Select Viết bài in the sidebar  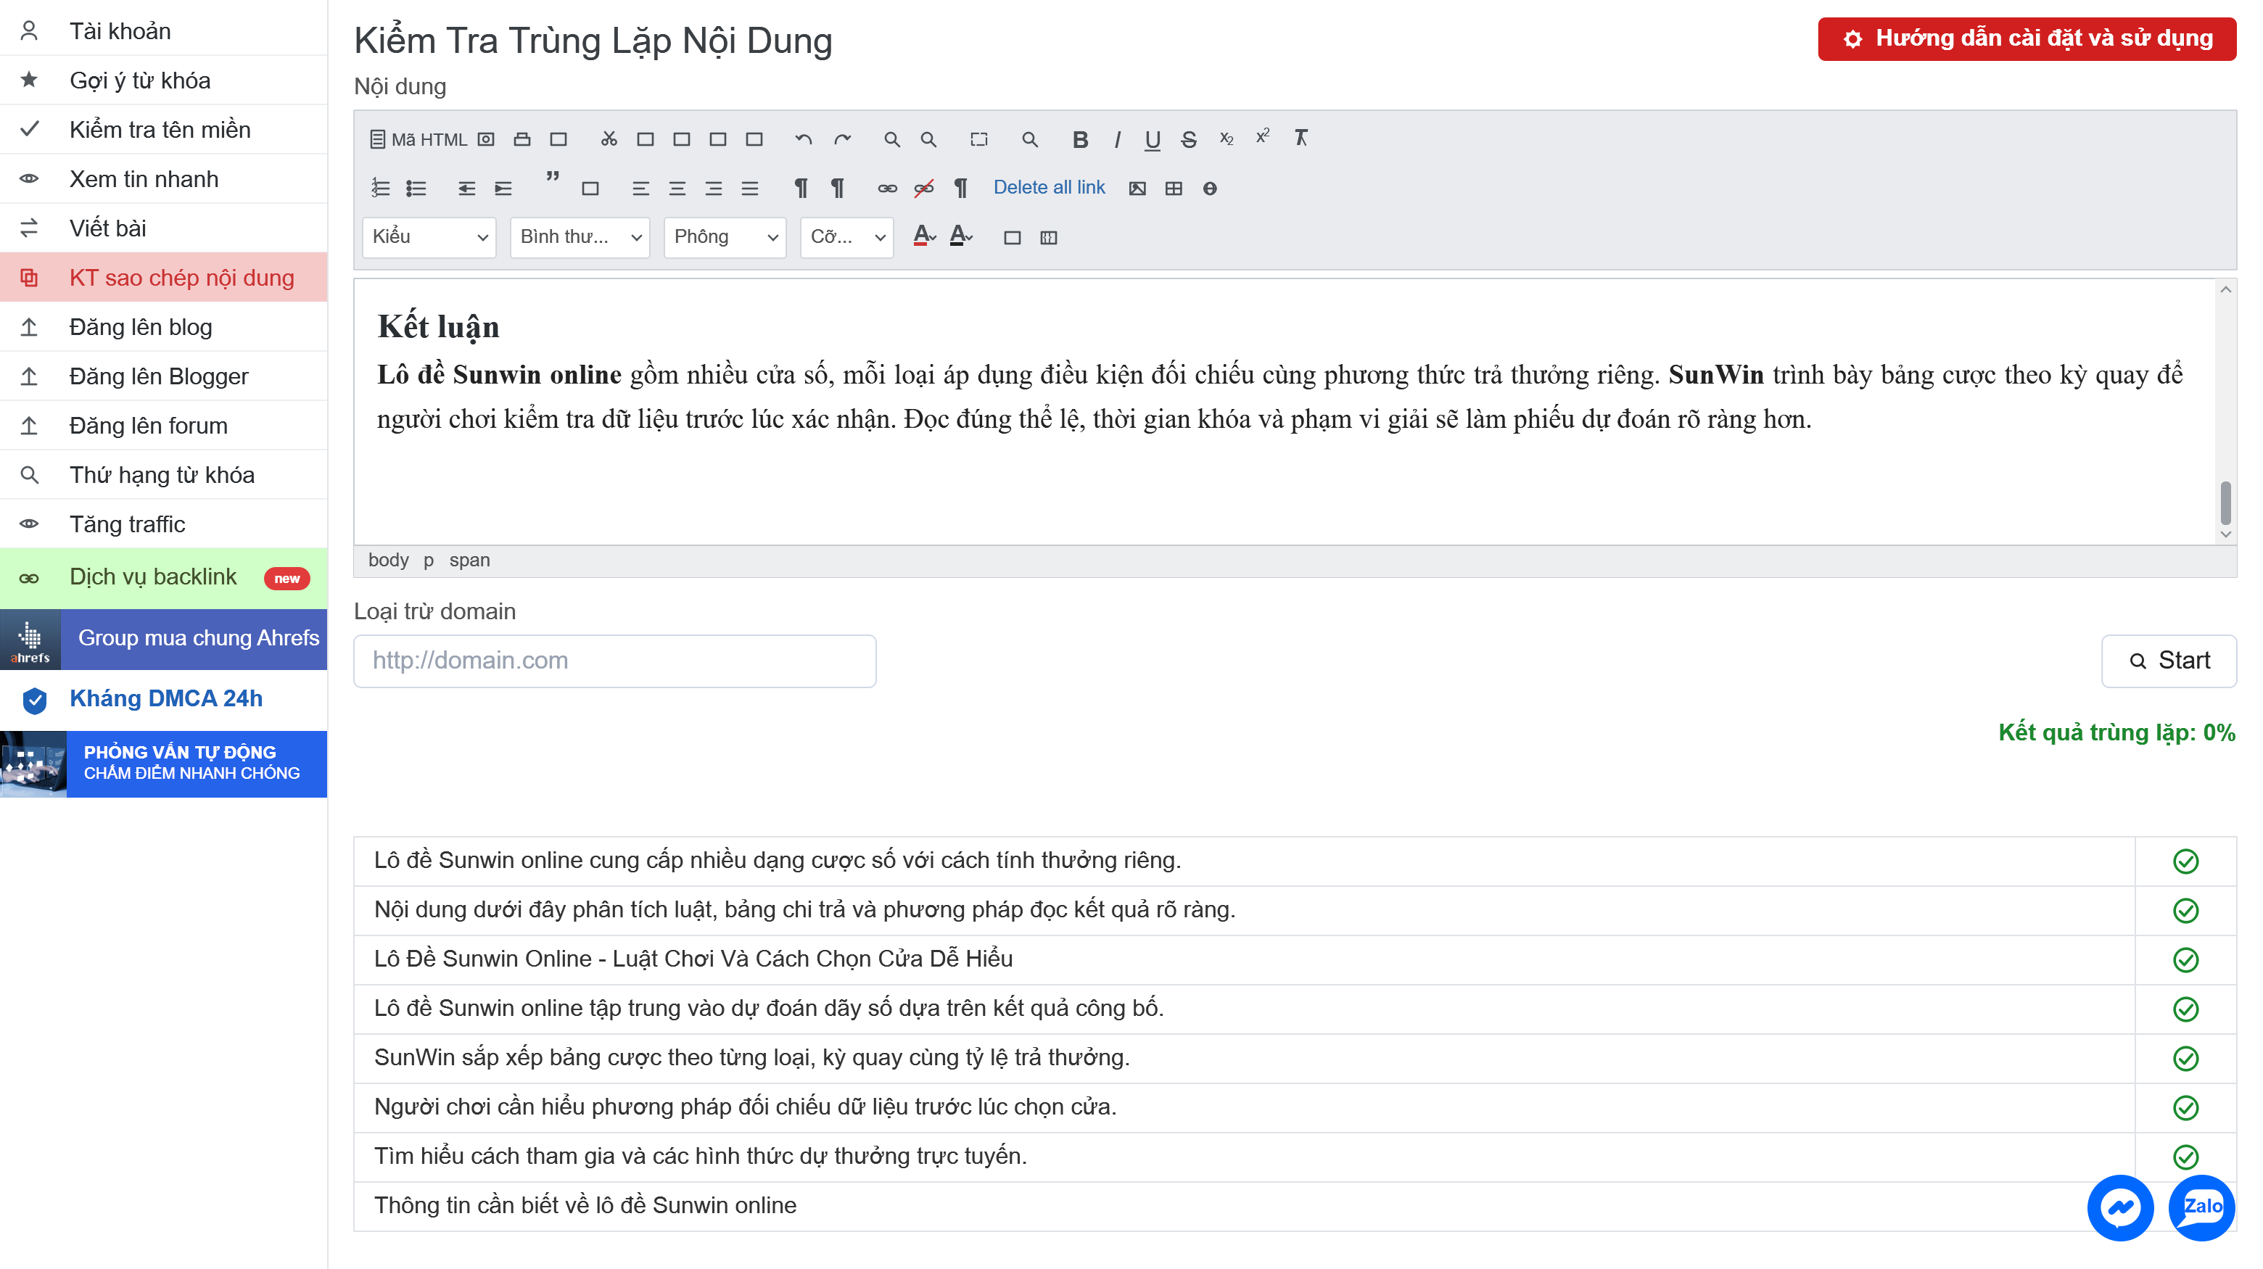coord(163,228)
